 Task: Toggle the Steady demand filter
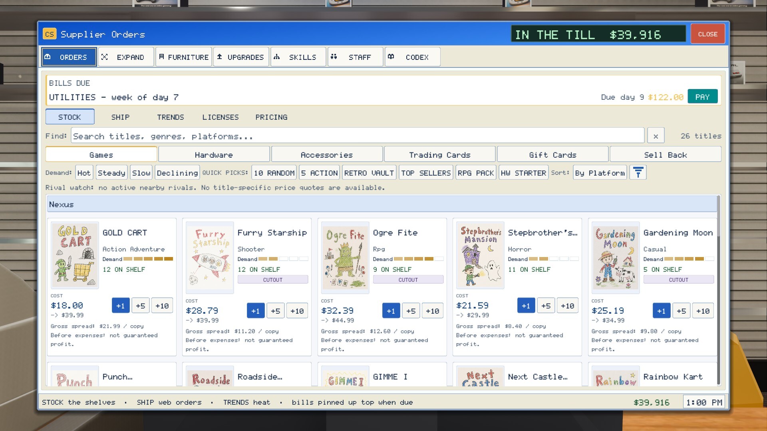coord(111,173)
